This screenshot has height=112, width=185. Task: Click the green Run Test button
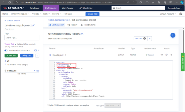[x=11, y=55]
